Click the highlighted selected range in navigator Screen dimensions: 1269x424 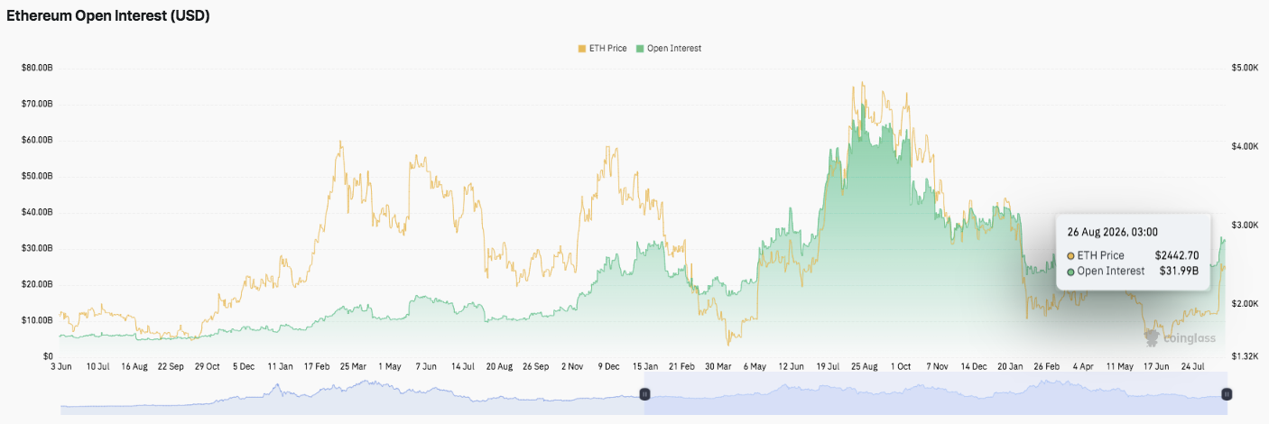click(x=935, y=394)
